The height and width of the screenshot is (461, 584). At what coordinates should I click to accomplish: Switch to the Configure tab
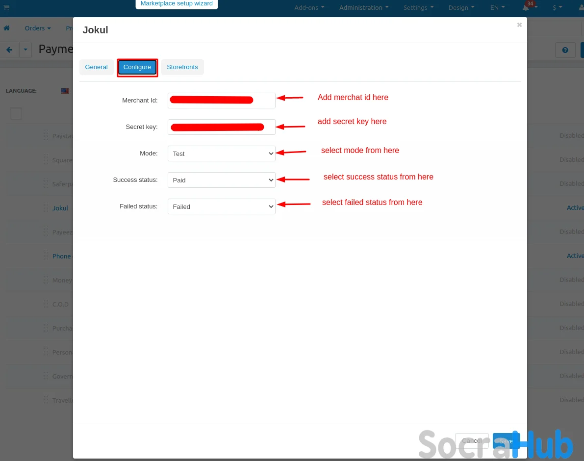[137, 67]
